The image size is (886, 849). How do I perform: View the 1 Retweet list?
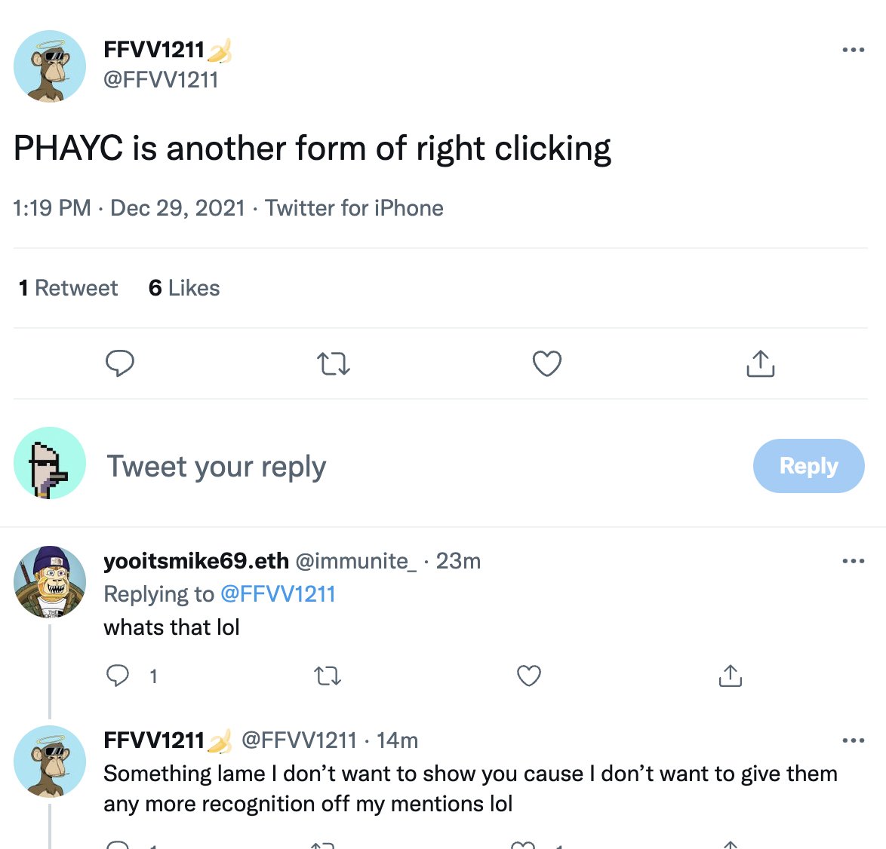pos(69,288)
